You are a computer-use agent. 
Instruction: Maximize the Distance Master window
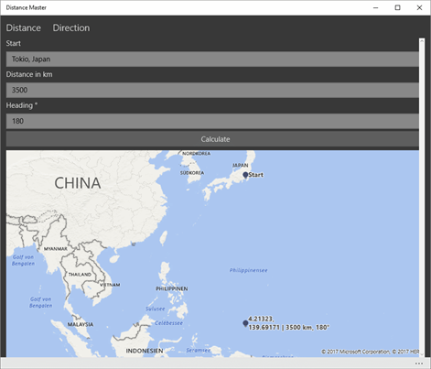[397, 7]
